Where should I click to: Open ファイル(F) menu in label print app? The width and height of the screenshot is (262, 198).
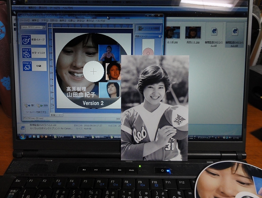point(25,20)
